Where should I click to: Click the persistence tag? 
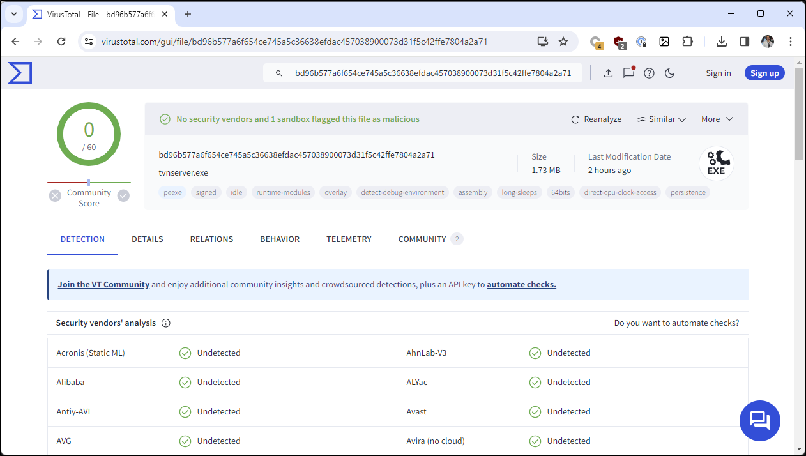688,192
